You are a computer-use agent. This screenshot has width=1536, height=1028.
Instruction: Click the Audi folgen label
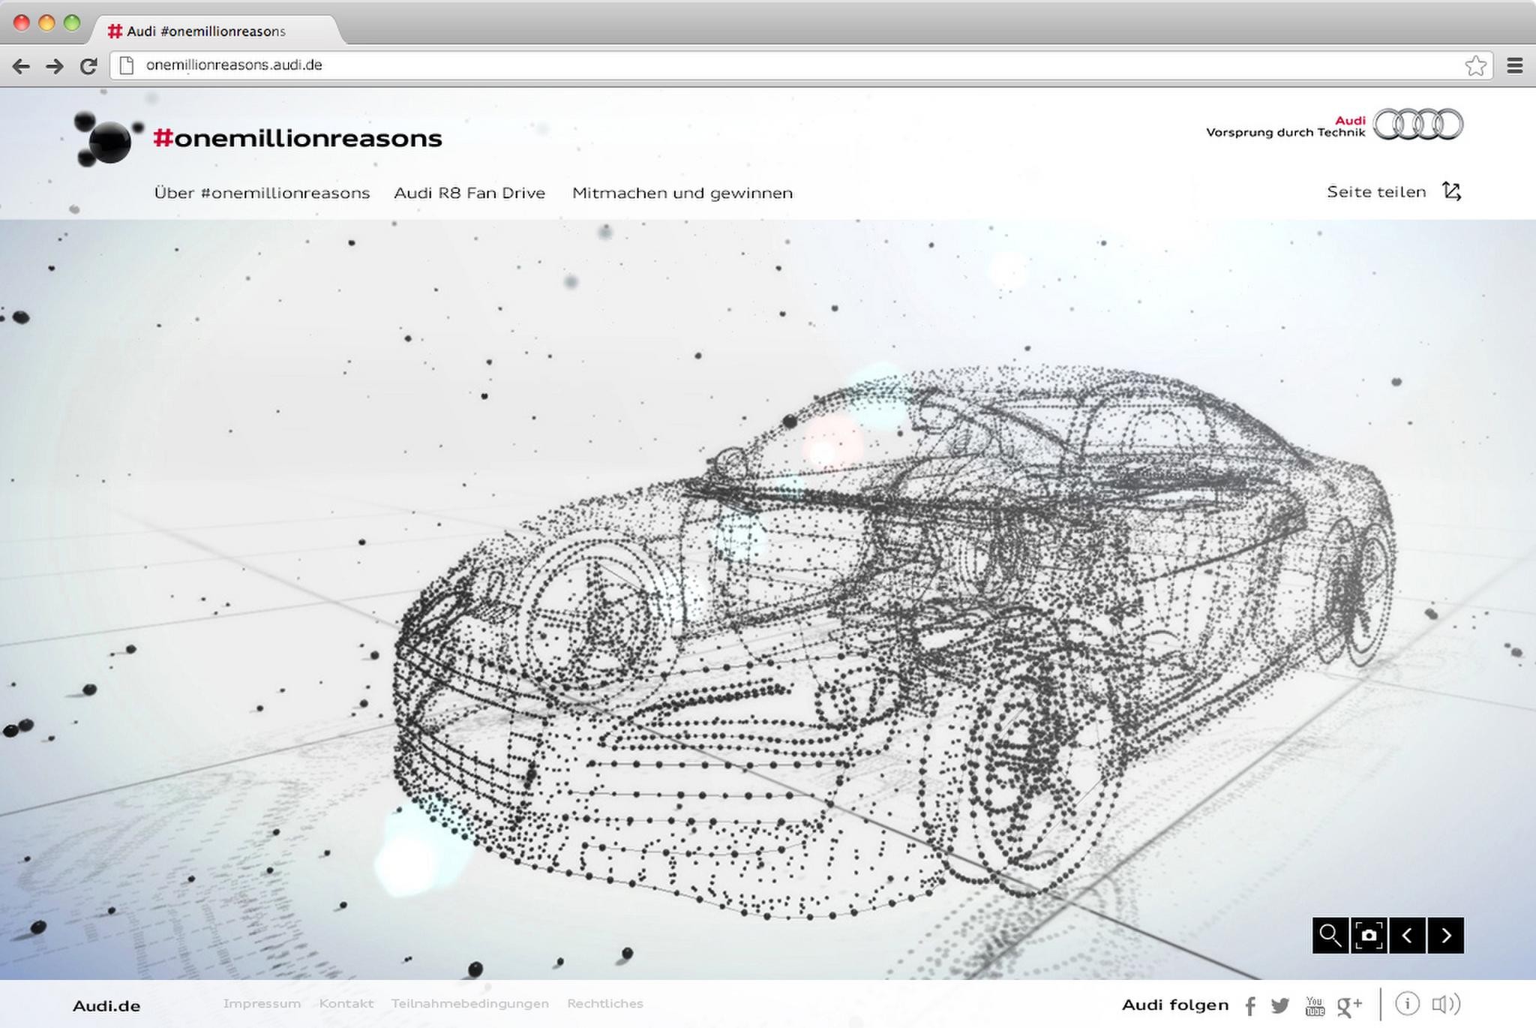click(x=1175, y=1005)
